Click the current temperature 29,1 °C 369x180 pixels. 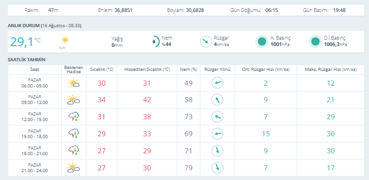25,42
